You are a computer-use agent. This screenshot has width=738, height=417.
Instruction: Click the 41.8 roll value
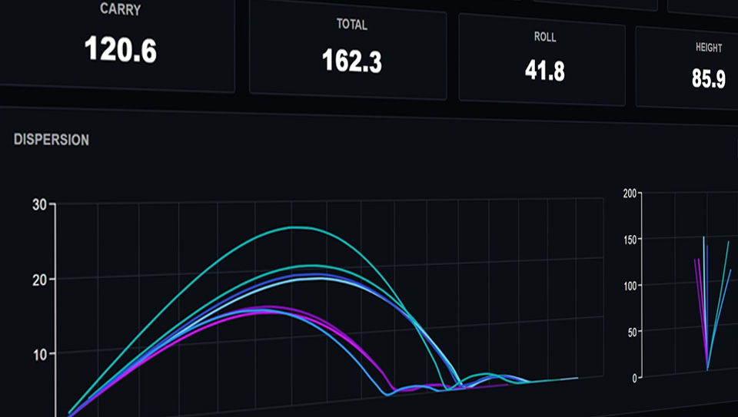[545, 71]
